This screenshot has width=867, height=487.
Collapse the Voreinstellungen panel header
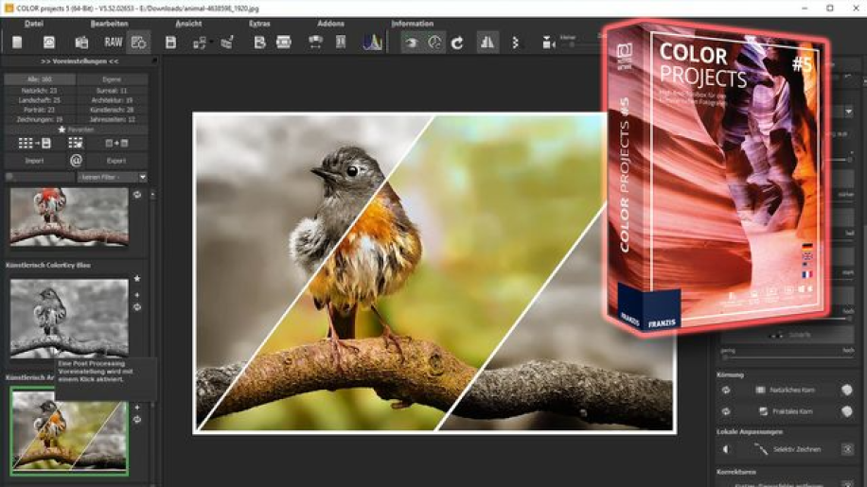pyautogui.click(x=79, y=61)
